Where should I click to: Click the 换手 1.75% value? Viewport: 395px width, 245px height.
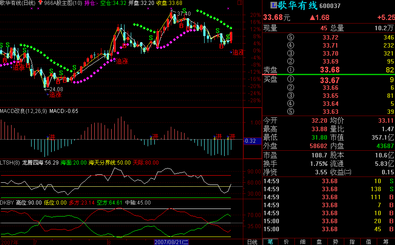tap(318, 164)
